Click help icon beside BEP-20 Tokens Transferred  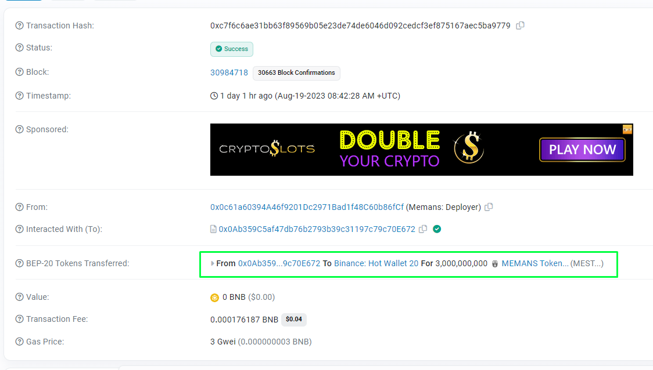[x=20, y=263]
